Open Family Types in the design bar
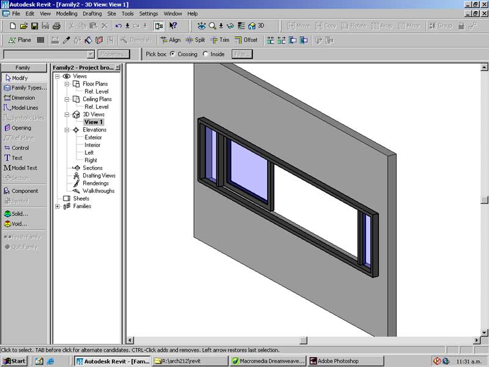Screen dimensions: 489x367 coord(24,87)
